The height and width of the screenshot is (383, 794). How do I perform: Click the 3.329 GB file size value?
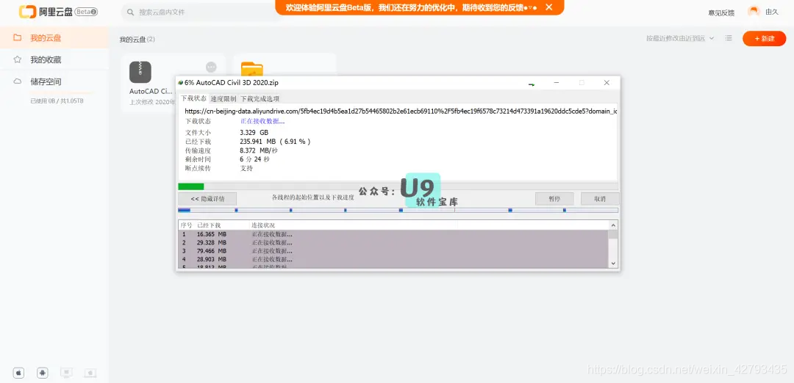(254, 132)
